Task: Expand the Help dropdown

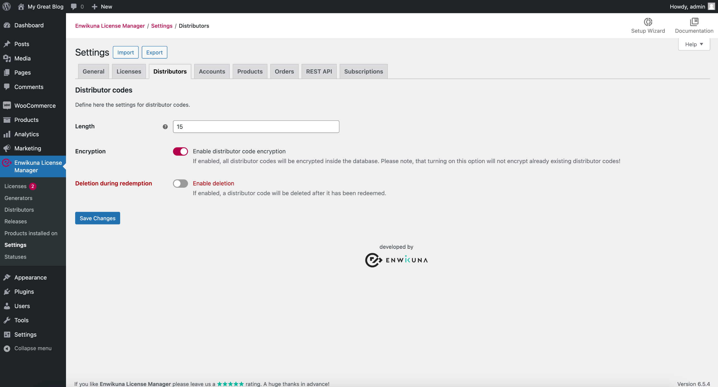Action: [x=694, y=44]
